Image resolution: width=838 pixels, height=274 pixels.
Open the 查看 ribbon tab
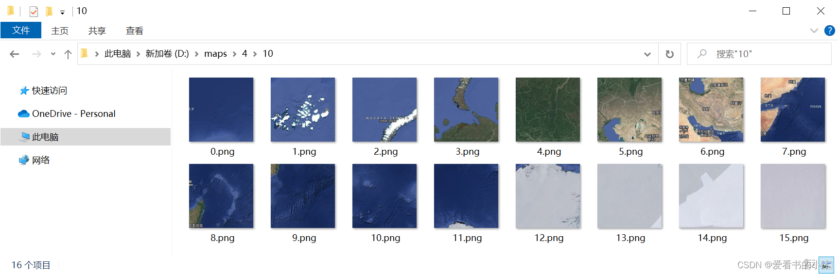click(x=135, y=31)
